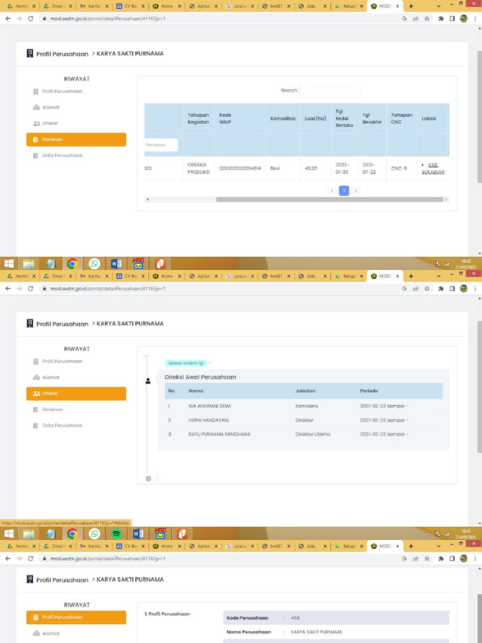Click the next page arrow in pagination

click(355, 191)
